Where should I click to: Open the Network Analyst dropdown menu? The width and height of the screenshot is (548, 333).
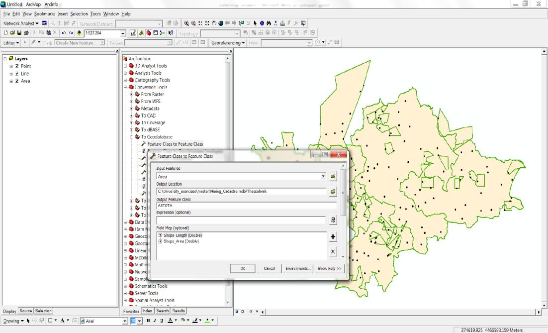pyautogui.click(x=20, y=23)
